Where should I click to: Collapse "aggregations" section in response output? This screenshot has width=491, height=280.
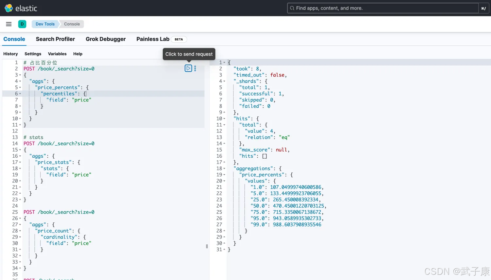(224, 168)
